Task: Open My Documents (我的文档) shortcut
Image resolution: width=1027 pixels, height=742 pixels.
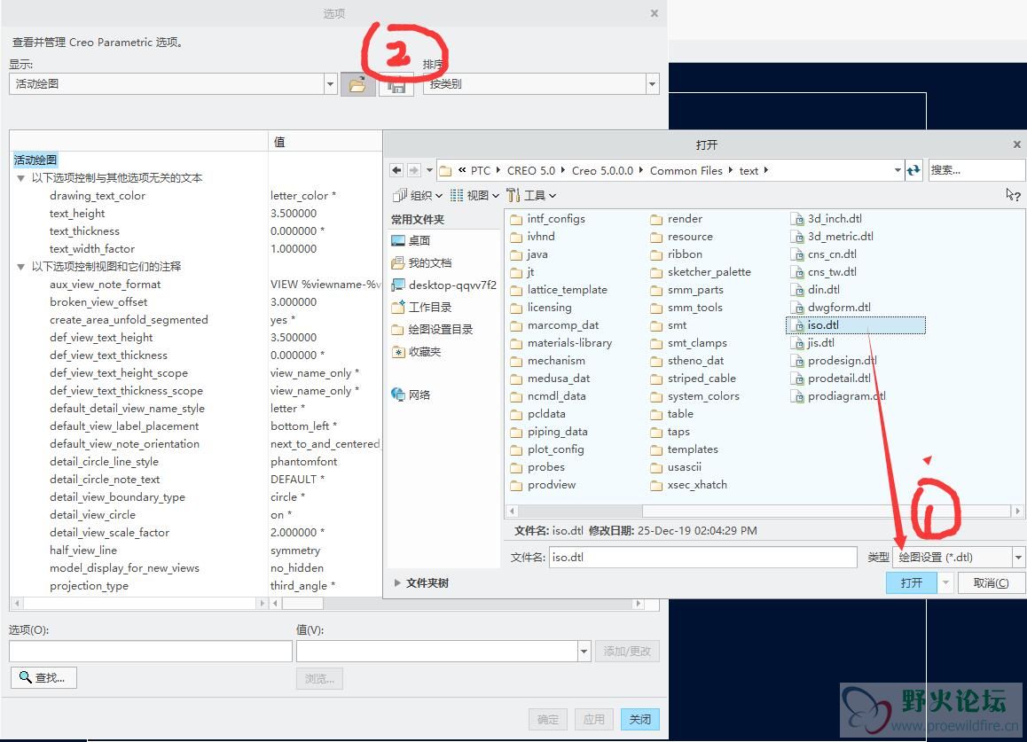Action: (421, 262)
